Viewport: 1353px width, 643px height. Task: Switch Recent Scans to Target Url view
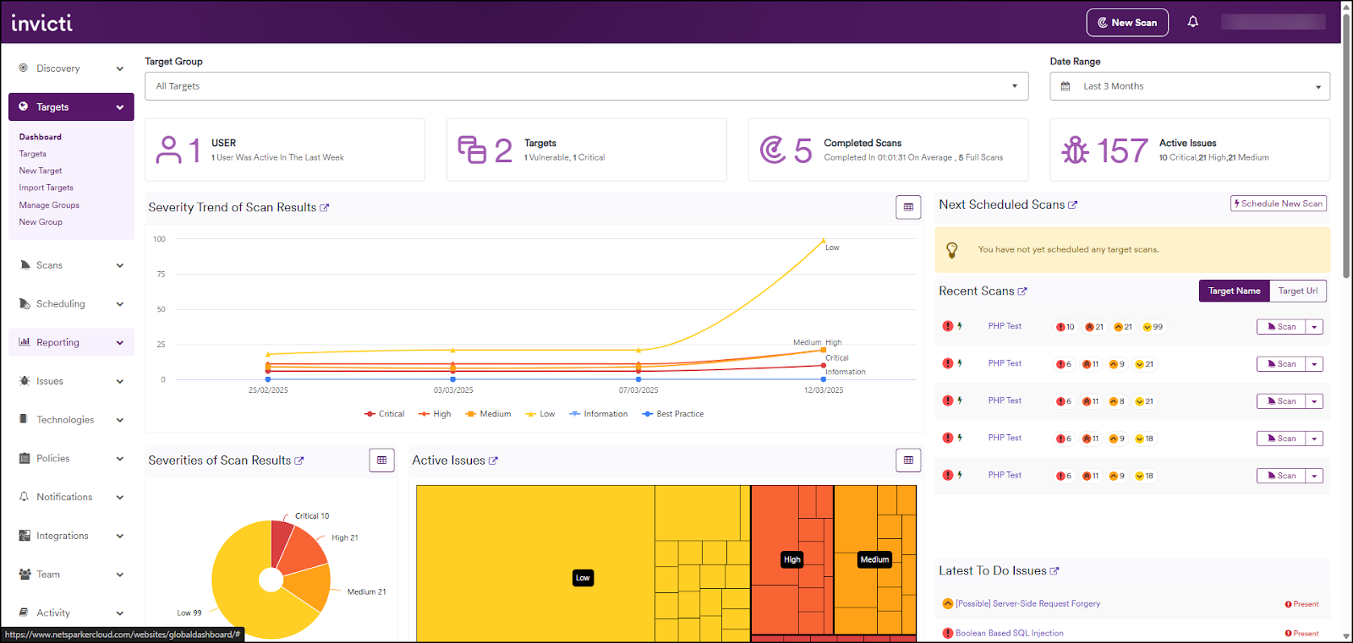(1297, 291)
